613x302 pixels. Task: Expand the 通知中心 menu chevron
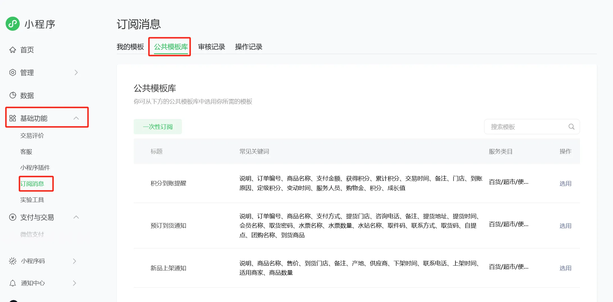point(74,283)
